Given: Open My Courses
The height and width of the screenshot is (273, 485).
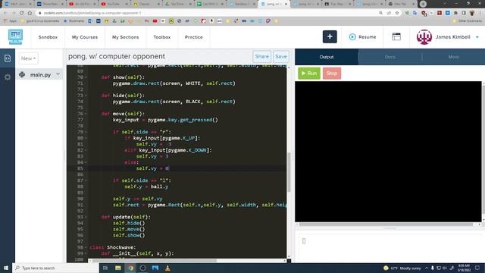Looking at the screenshot, I should (85, 37).
